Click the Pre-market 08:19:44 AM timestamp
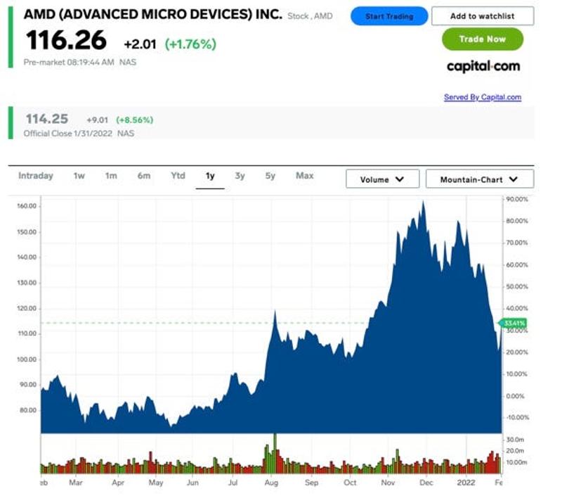562x498 pixels. pyautogui.click(x=69, y=62)
